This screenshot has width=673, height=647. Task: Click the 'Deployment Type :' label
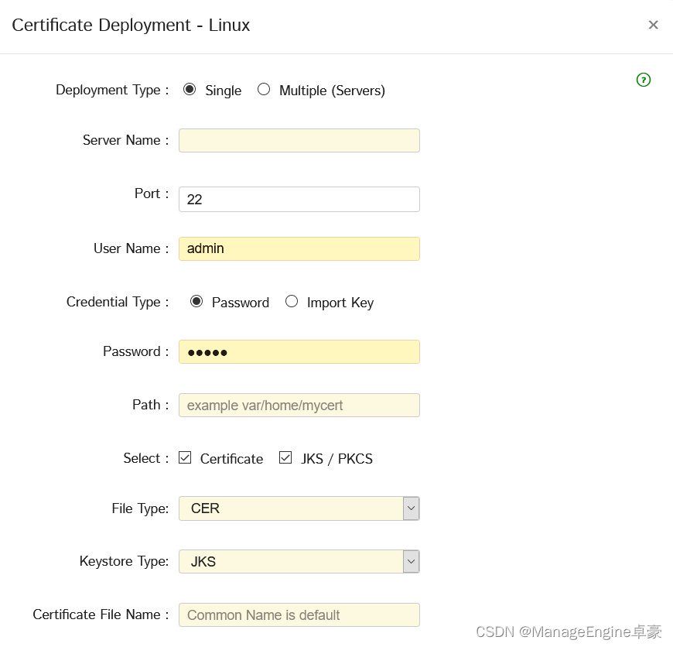(x=112, y=90)
